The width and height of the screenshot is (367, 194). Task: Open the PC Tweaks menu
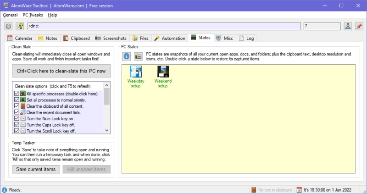click(33, 15)
